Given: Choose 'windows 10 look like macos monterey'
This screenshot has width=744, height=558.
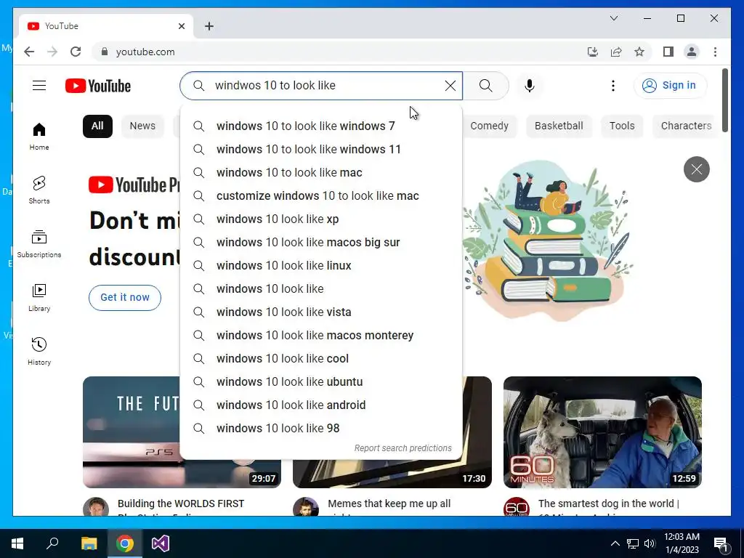Looking at the screenshot, I should coord(321,335).
